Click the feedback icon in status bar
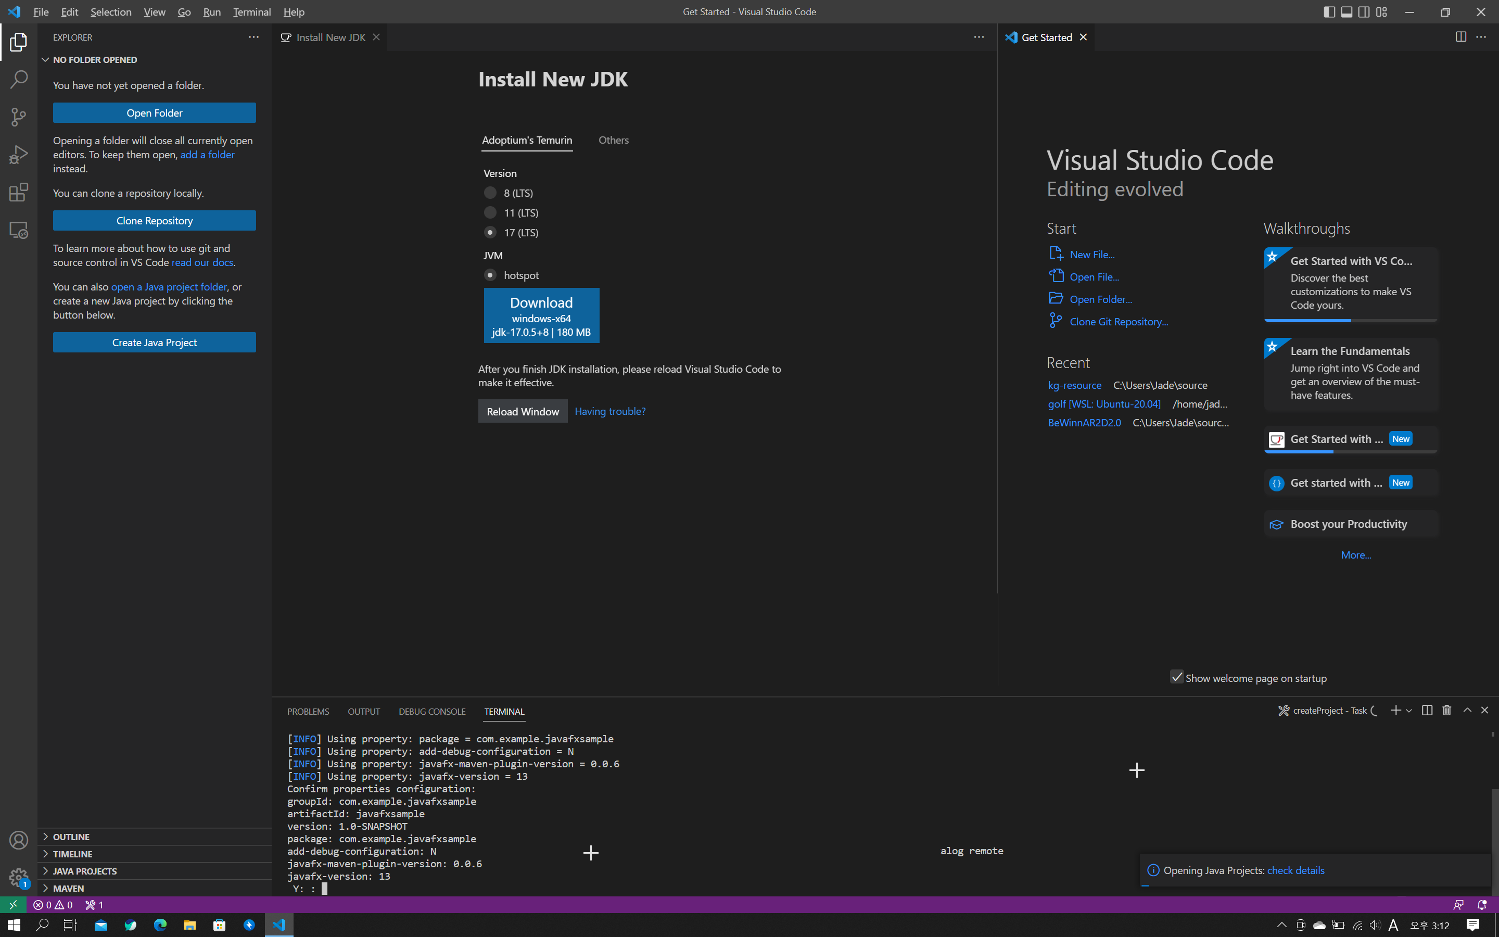The image size is (1499, 937). [1459, 905]
